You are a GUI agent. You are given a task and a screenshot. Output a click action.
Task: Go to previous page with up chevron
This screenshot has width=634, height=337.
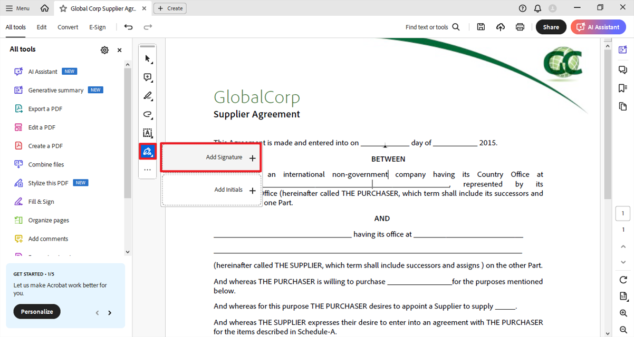pyautogui.click(x=623, y=246)
